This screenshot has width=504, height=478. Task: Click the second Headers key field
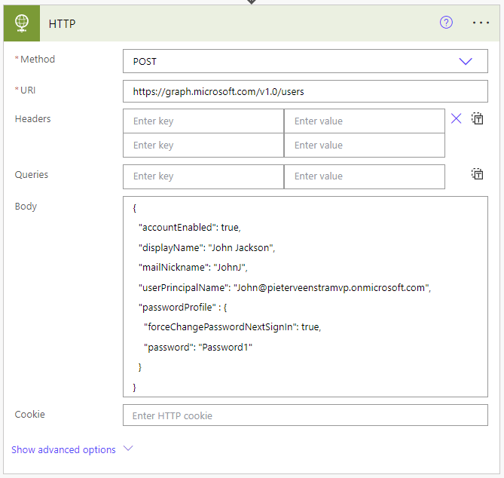pos(203,145)
